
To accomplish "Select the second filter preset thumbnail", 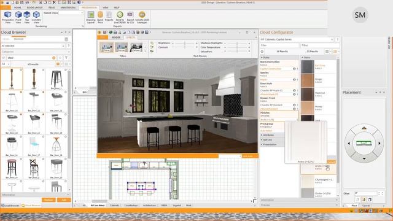I will click(122, 47).
